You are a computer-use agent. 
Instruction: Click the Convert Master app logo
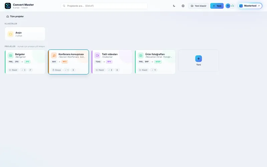point(8,6)
